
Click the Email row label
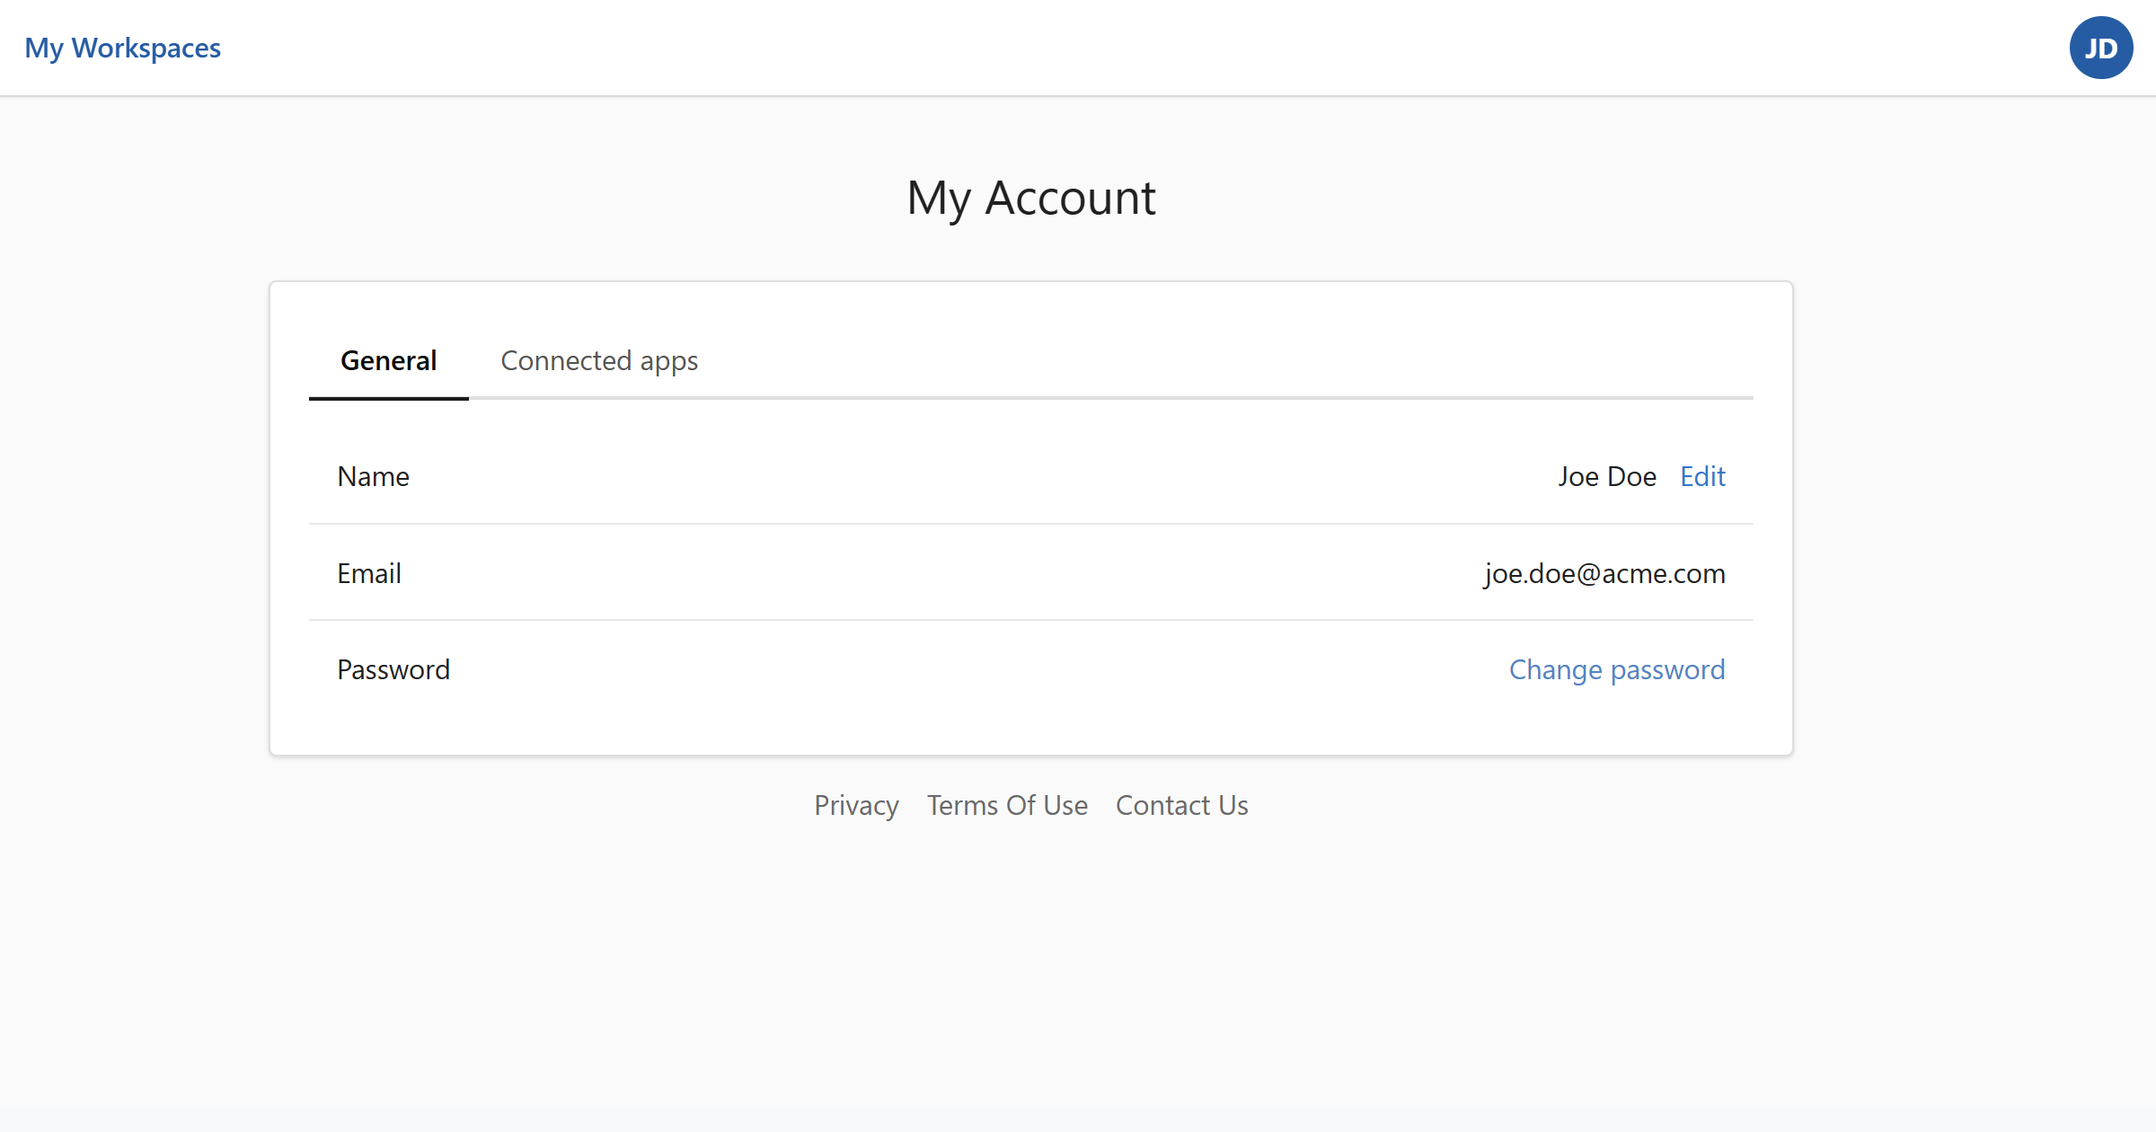tap(368, 573)
